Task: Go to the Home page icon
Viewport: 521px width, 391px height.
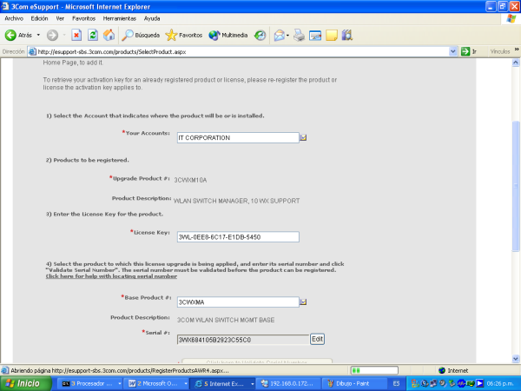Action: click(x=109, y=35)
